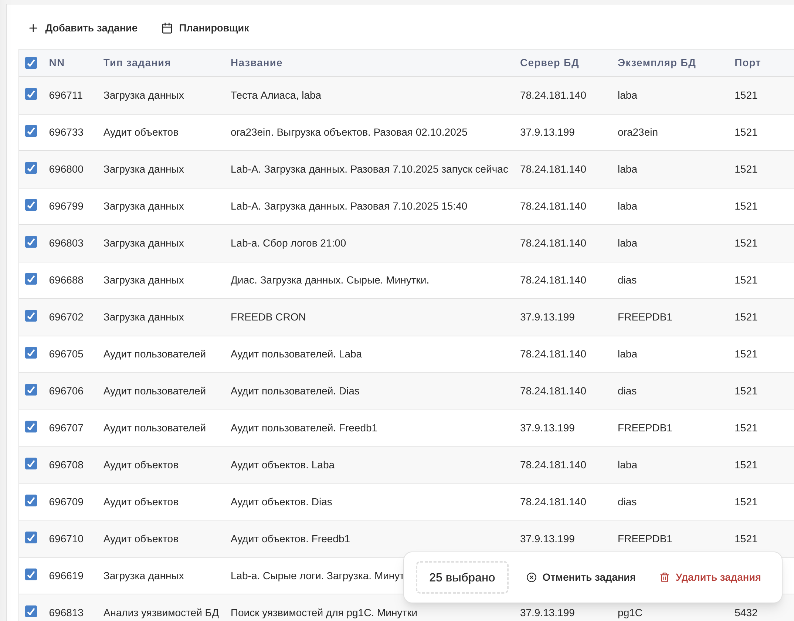Image resolution: width=794 pixels, height=621 pixels.
Task: Click the 25 выбрано selection counter
Action: point(462,577)
